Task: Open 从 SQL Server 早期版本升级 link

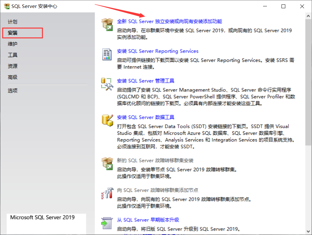Action: coord(148,220)
